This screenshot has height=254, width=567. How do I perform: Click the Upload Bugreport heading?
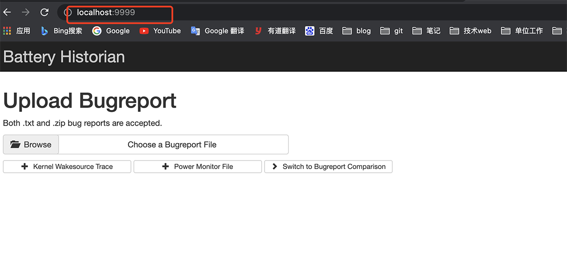(x=90, y=101)
